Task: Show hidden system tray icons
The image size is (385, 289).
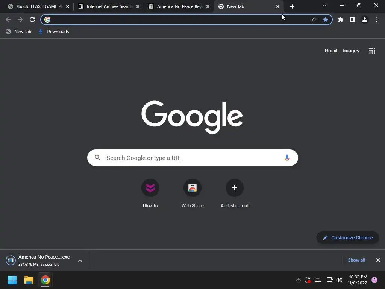Action: (x=298, y=280)
